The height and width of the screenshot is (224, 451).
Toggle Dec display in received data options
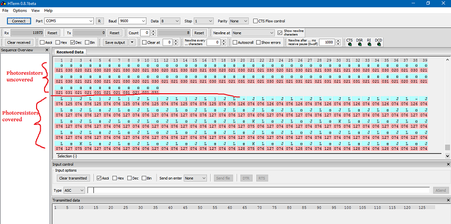[72, 42]
